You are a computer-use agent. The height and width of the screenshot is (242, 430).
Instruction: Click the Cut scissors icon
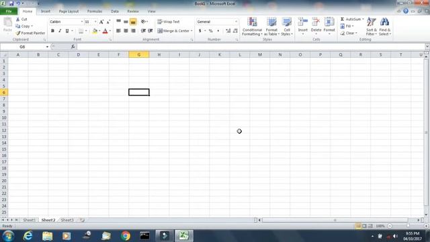(18, 19)
